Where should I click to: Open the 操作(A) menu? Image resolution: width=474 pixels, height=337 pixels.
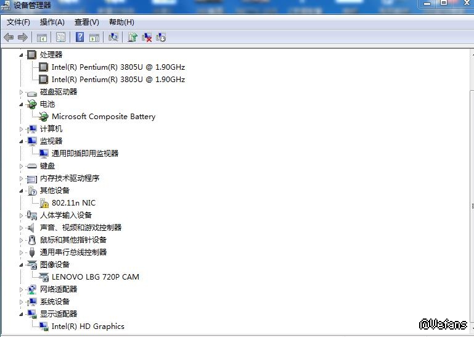click(x=52, y=22)
